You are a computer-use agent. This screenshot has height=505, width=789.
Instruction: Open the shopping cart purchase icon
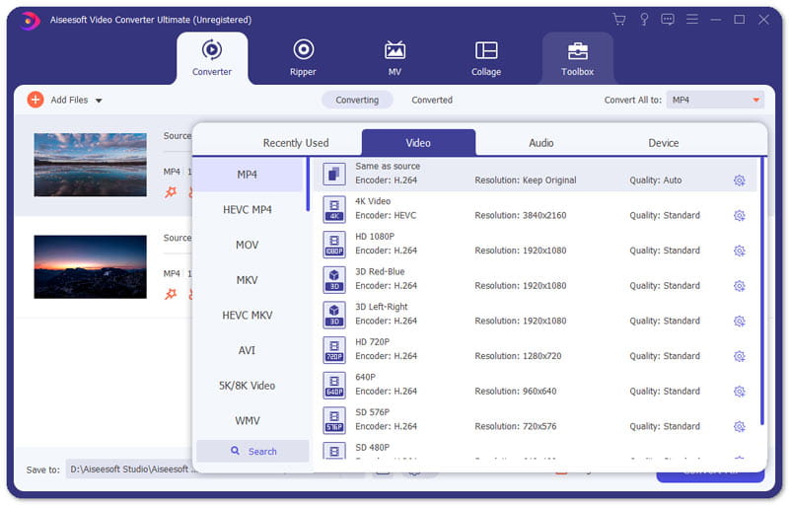619,20
